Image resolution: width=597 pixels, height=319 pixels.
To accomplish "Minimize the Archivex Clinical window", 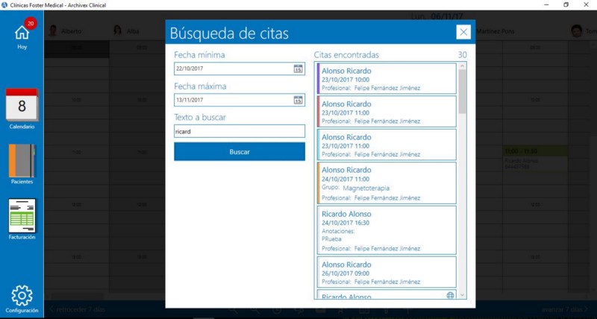I will (546, 5).
